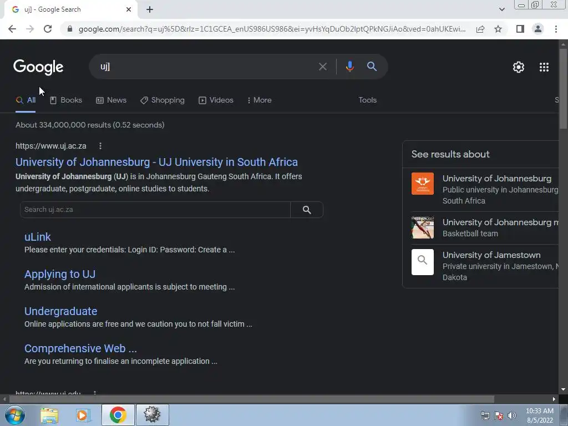Viewport: 568px width, 426px height.
Task: Switch to the News tab
Action: point(111,100)
